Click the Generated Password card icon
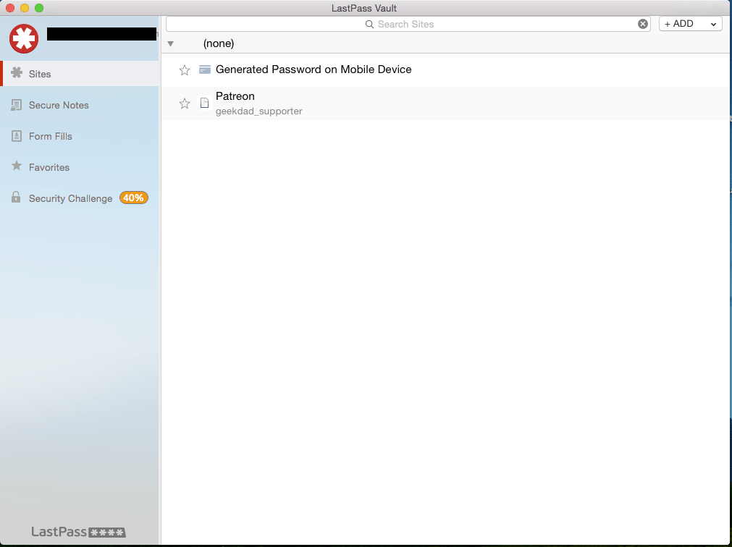The height and width of the screenshot is (547, 732). [205, 69]
